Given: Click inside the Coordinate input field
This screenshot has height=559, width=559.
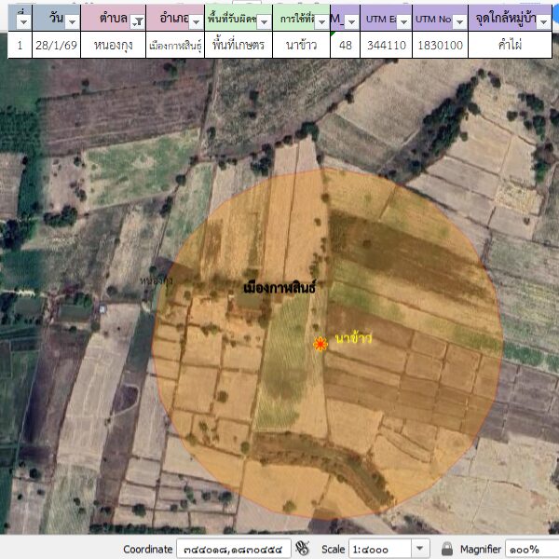Looking at the screenshot, I should (233, 549).
